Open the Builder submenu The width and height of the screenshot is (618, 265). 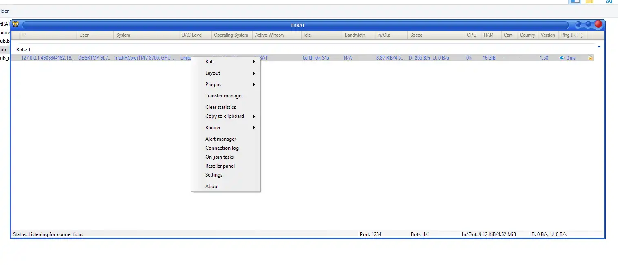click(x=213, y=128)
